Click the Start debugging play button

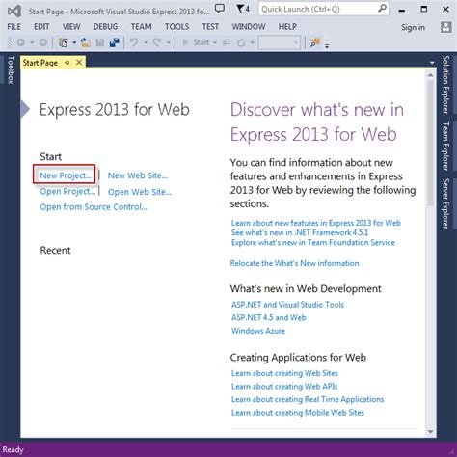185,42
